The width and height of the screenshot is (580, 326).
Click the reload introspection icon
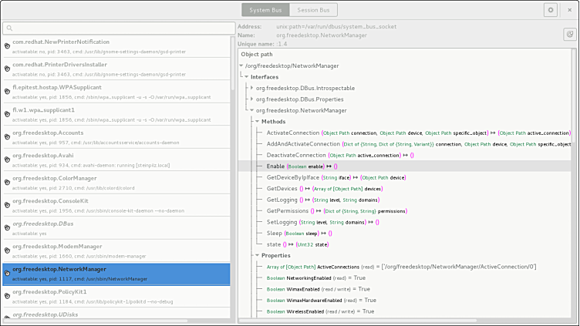coord(569,34)
